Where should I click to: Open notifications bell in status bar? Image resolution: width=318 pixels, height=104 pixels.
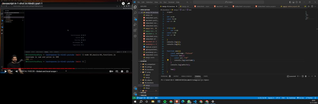(315, 98)
